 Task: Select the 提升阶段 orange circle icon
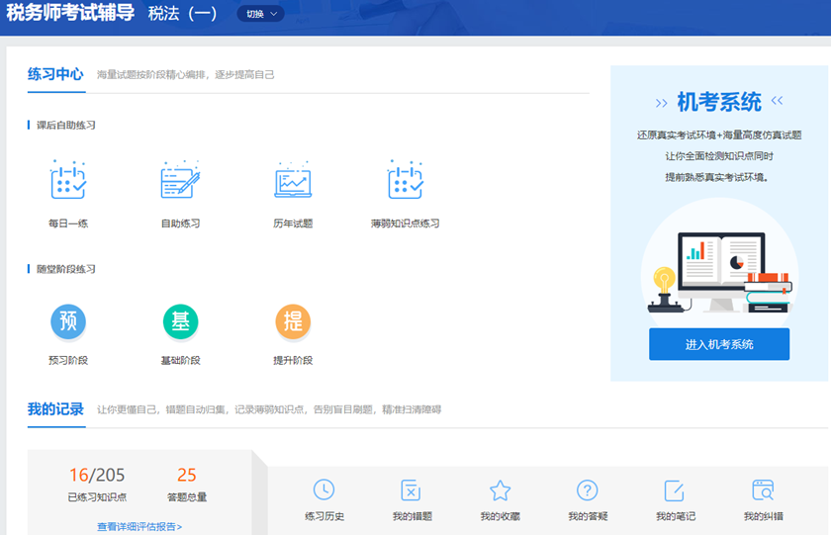tap(293, 321)
